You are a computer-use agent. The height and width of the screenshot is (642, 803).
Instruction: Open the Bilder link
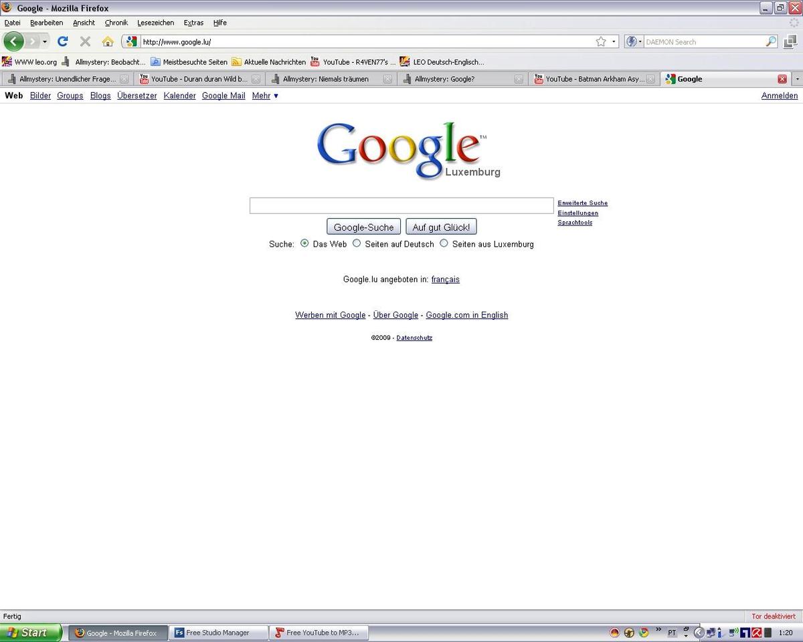coord(40,96)
